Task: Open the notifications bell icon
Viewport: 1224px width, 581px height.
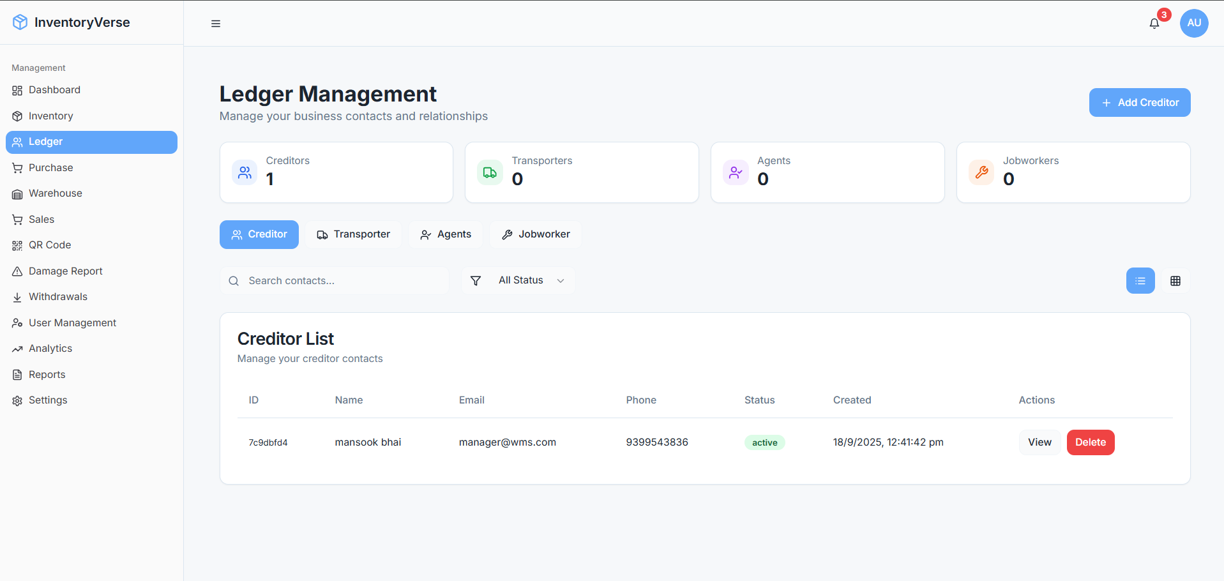Action: point(1154,23)
